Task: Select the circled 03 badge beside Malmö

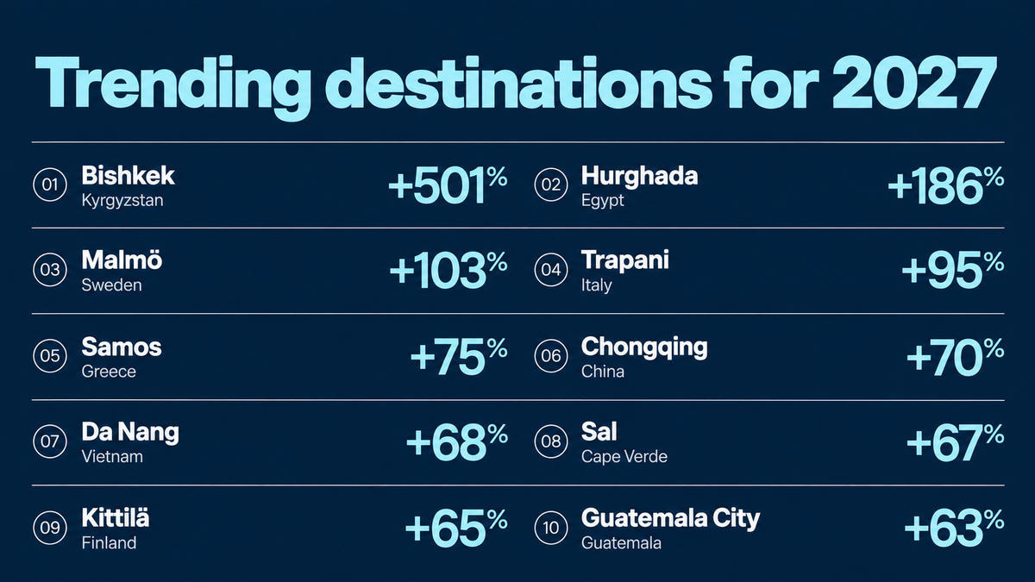Action: click(x=49, y=270)
